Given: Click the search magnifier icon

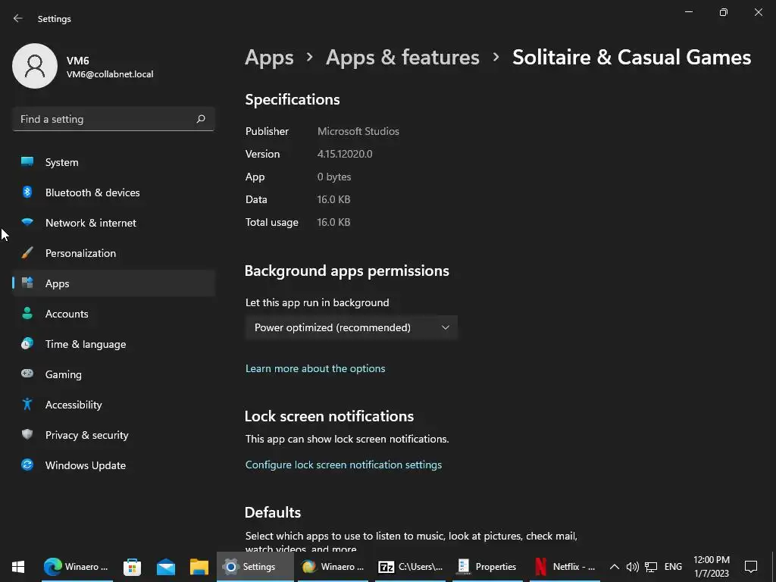Looking at the screenshot, I should (x=201, y=119).
